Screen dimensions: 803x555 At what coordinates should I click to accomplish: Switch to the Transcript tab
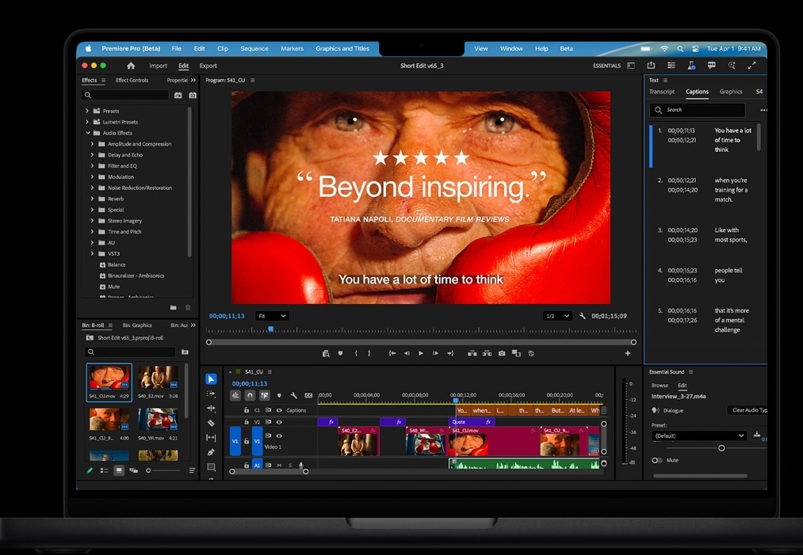tap(662, 92)
